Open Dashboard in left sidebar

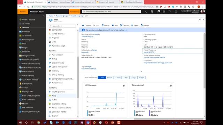click(26, 32)
